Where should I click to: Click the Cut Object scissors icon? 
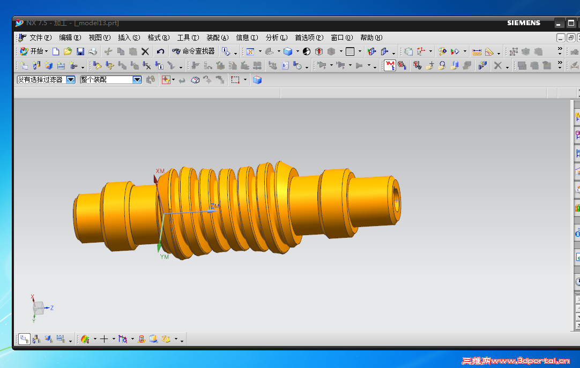point(110,66)
